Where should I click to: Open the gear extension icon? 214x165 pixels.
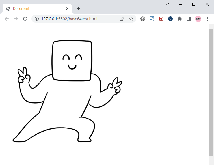point(143,19)
